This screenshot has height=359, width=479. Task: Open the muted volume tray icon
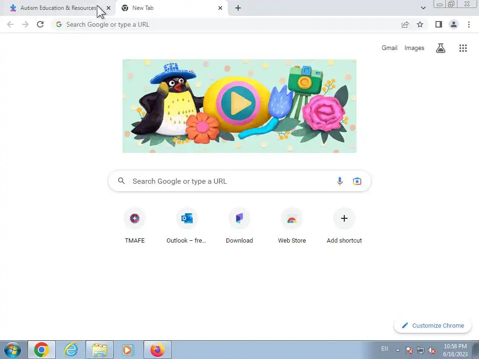point(432,350)
